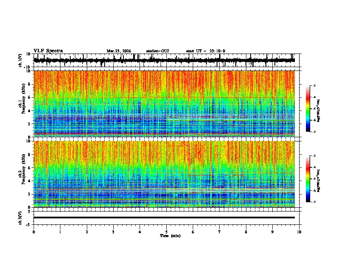The image size is (337, 260).
Task: Click inside the ch.2 spectrogram panel
Action: point(164,174)
